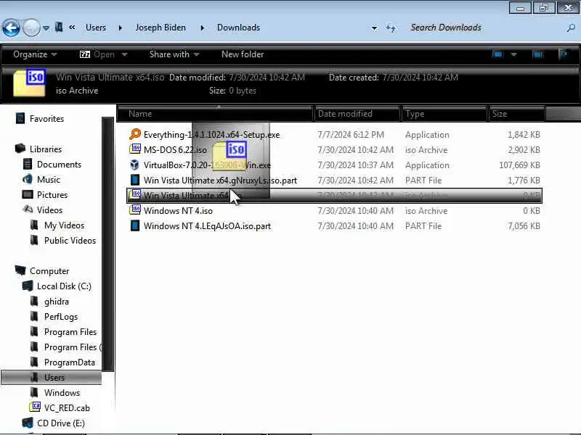Sort by the Name column header
The width and height of the screenshot is (581, 435).
click(x=215, y=114)
